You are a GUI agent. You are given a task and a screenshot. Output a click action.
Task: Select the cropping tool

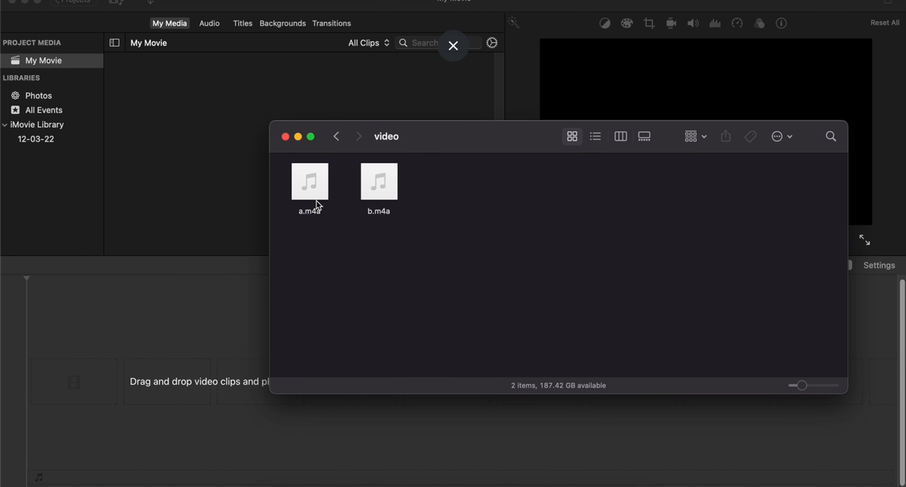649,23
